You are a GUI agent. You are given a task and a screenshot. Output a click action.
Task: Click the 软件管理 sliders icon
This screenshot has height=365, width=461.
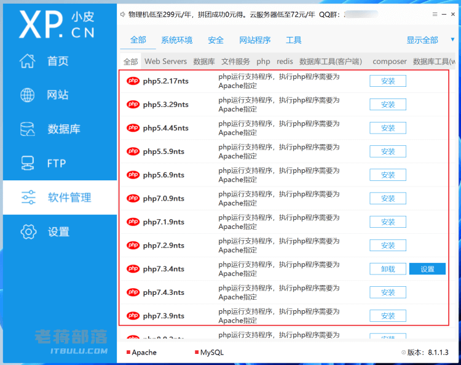[x=28, y=197]
